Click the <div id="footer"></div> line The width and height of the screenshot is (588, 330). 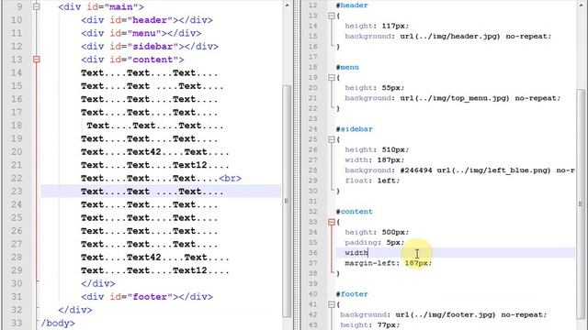pyautogui.click(x=147, y=297)
